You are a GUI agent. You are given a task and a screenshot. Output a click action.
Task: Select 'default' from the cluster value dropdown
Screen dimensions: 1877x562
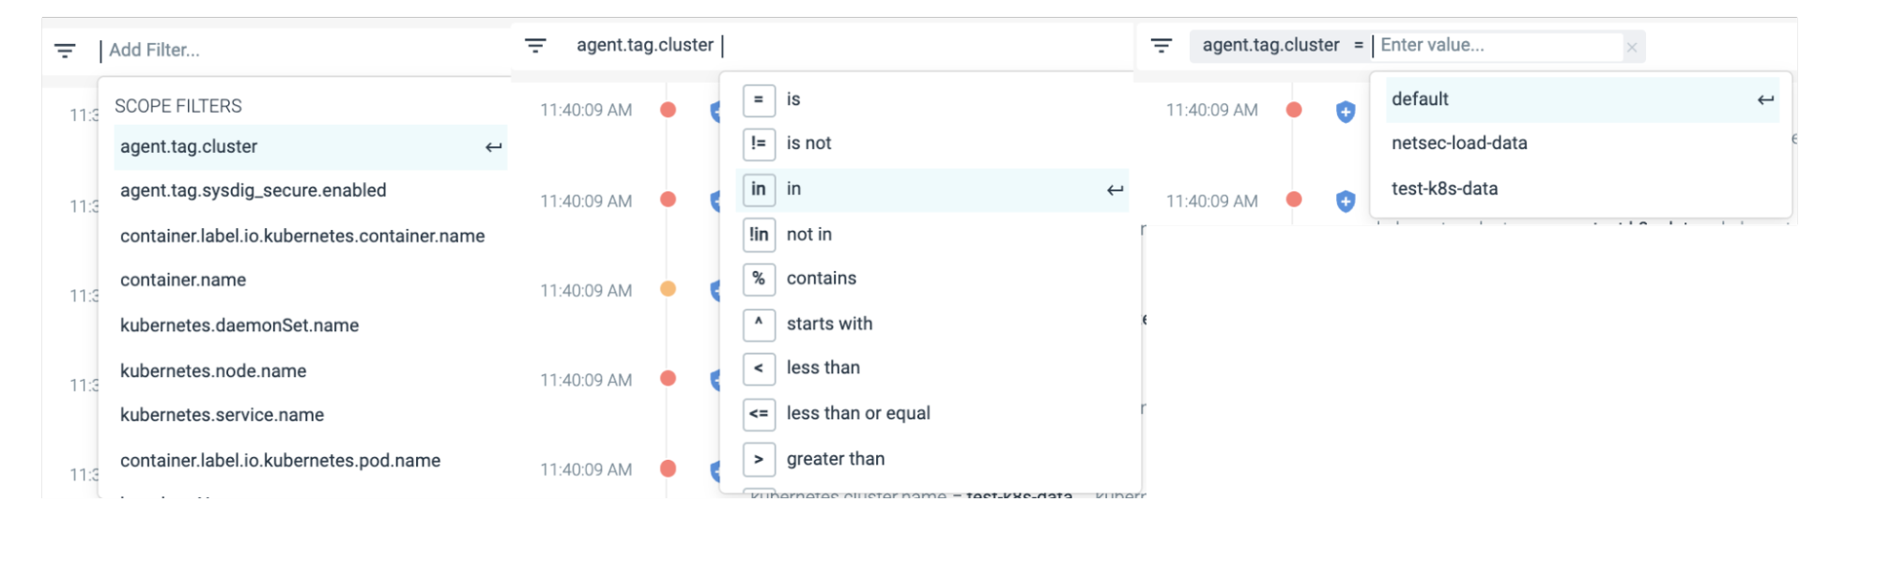[1421, 99]
